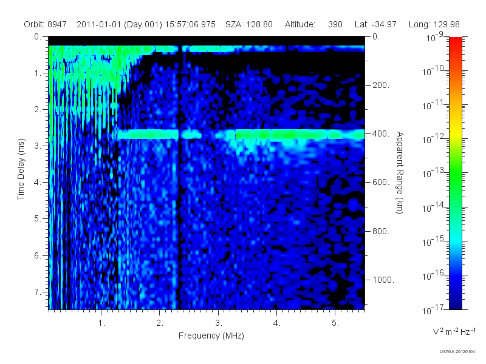
Task: Click the colorbar label '10⁻¹¹'
Action: (434, 104)
